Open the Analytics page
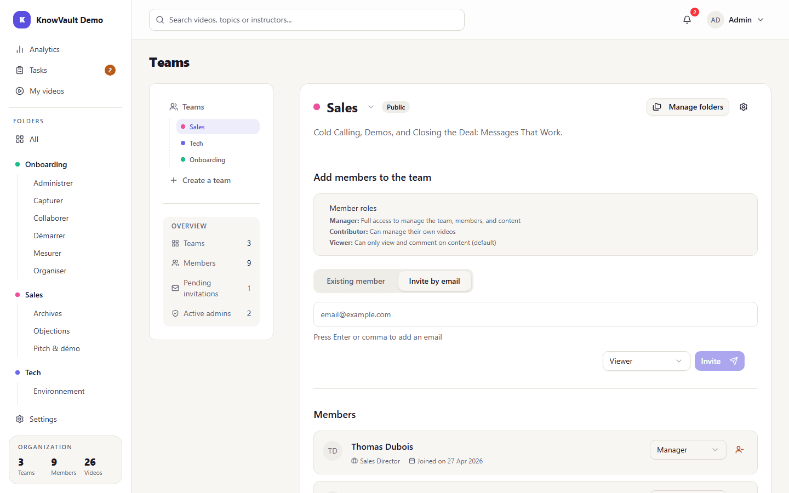The image size is (789, 493). click(x=65, y=49)
